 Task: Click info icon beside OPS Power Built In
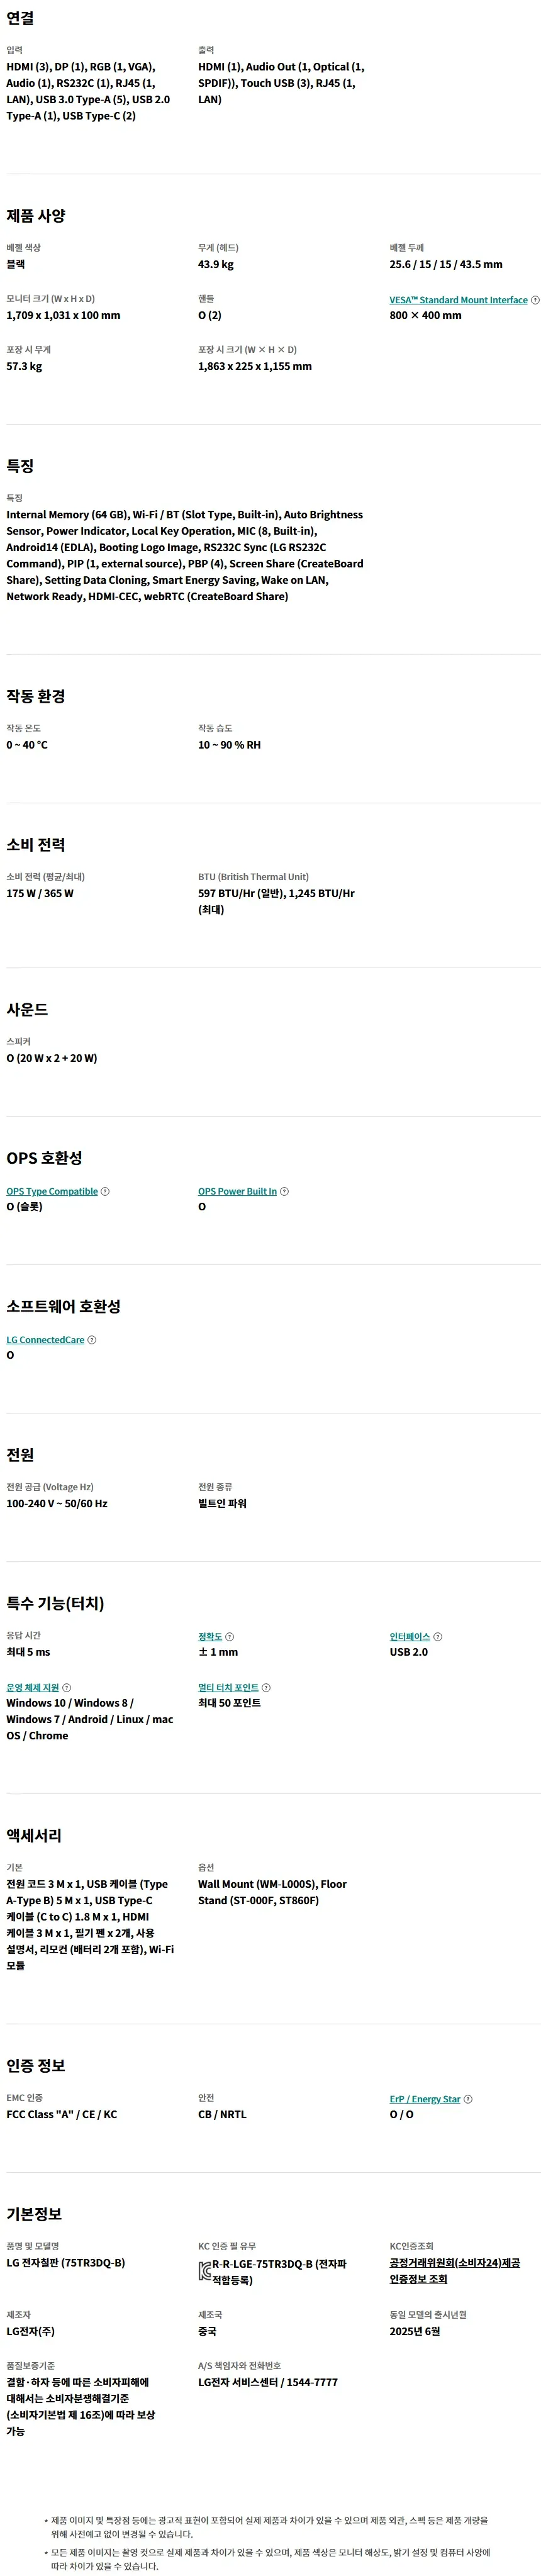(x=284, y=1191)
